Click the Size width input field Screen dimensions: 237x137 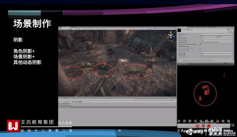(207, 36)
